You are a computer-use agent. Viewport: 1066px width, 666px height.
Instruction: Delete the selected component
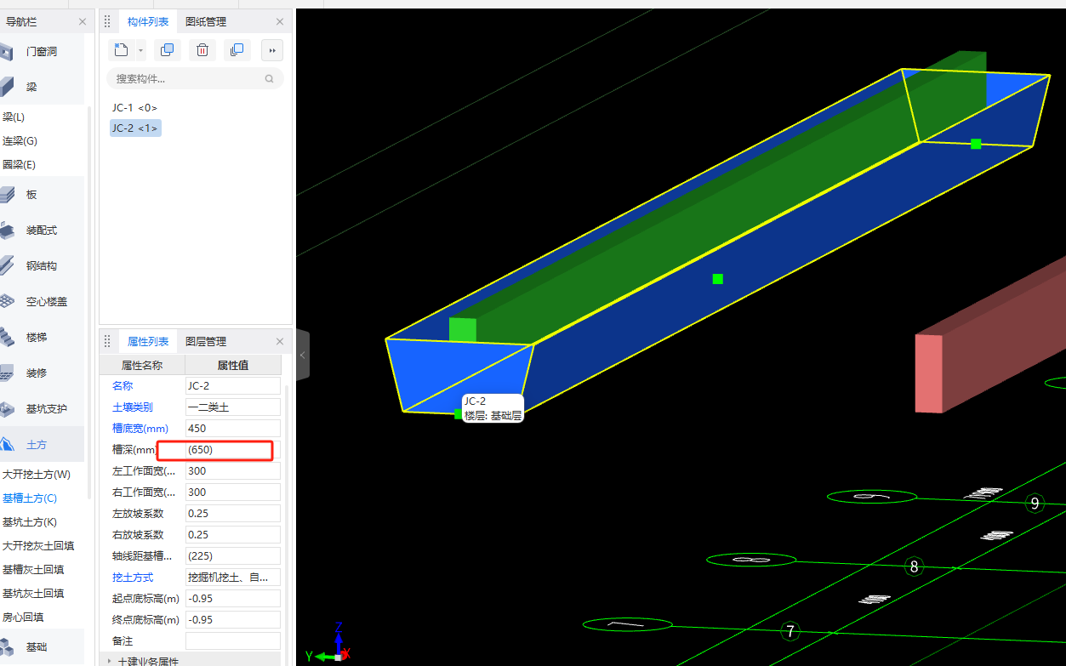click(x=202, y=50)
